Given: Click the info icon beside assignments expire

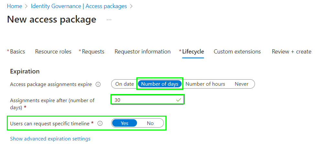Looking at the screenshot, I should coord(98,84).
